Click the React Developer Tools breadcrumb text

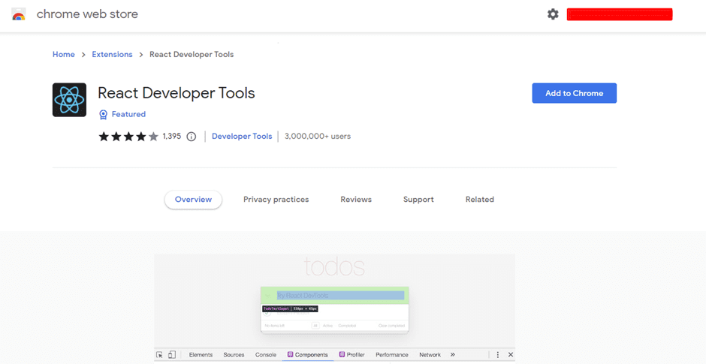[x=192, y=55]
